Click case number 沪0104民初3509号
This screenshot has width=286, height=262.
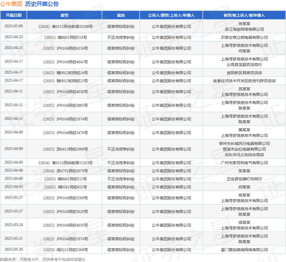click(65, 198)
